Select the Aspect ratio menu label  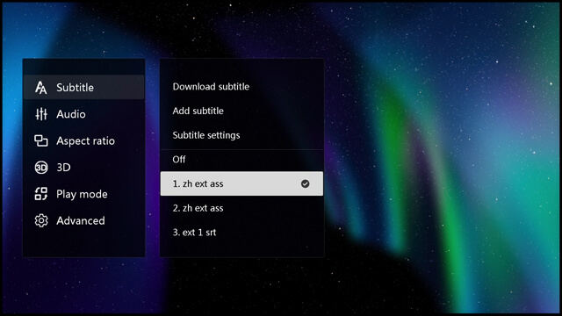point(86,140)
